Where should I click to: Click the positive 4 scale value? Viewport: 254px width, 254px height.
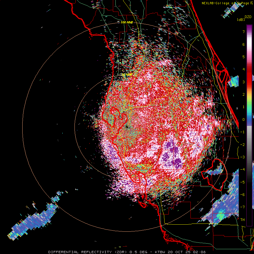coord(244,69)
